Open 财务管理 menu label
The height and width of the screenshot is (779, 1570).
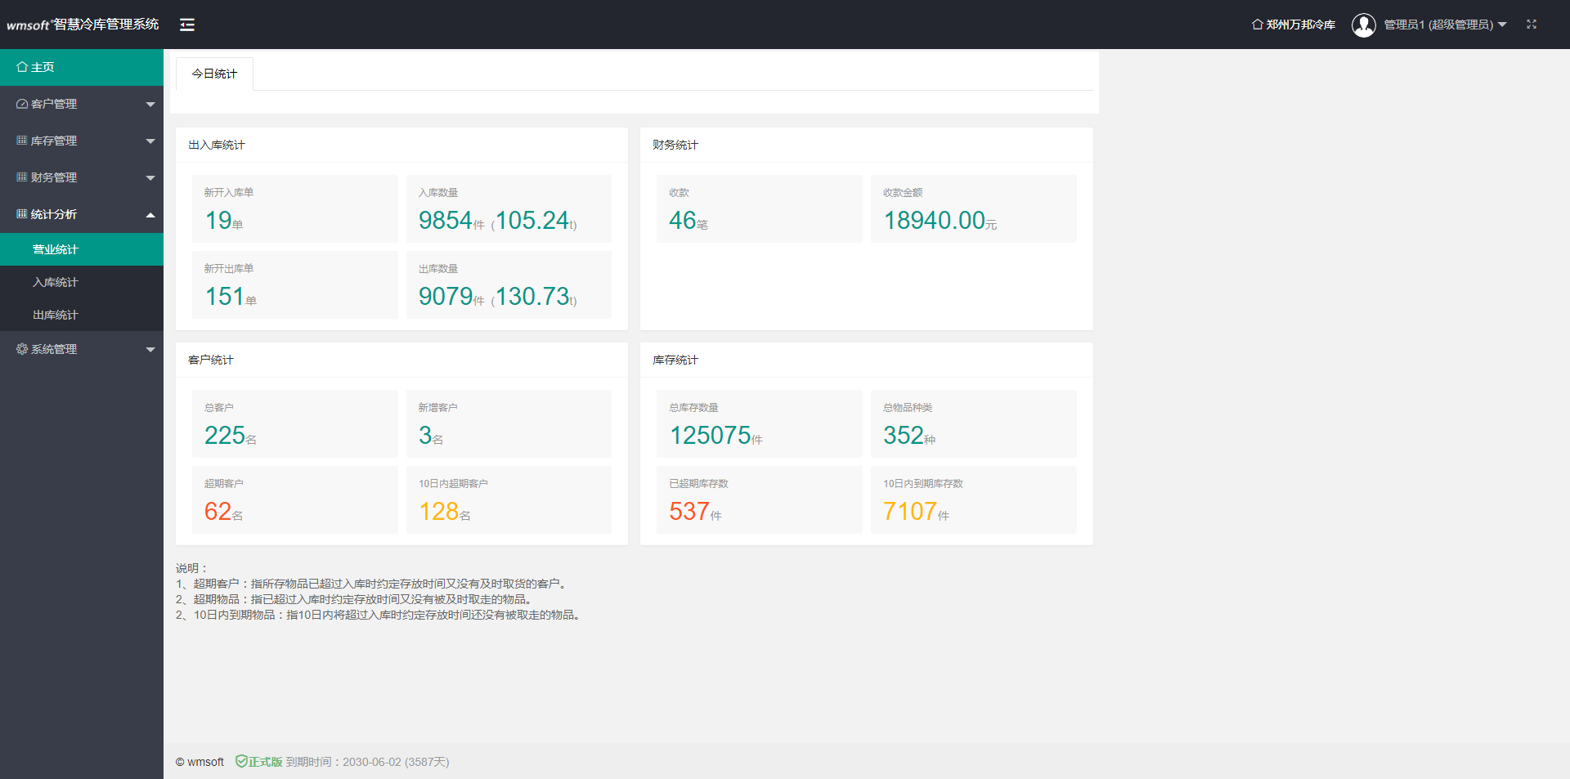[x=54, y=177]
